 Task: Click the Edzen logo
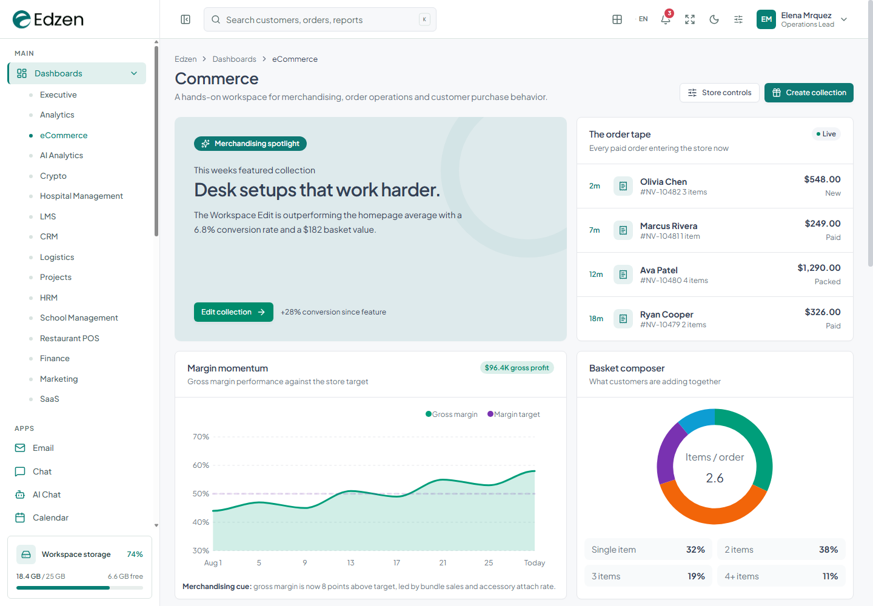(48, 19)
